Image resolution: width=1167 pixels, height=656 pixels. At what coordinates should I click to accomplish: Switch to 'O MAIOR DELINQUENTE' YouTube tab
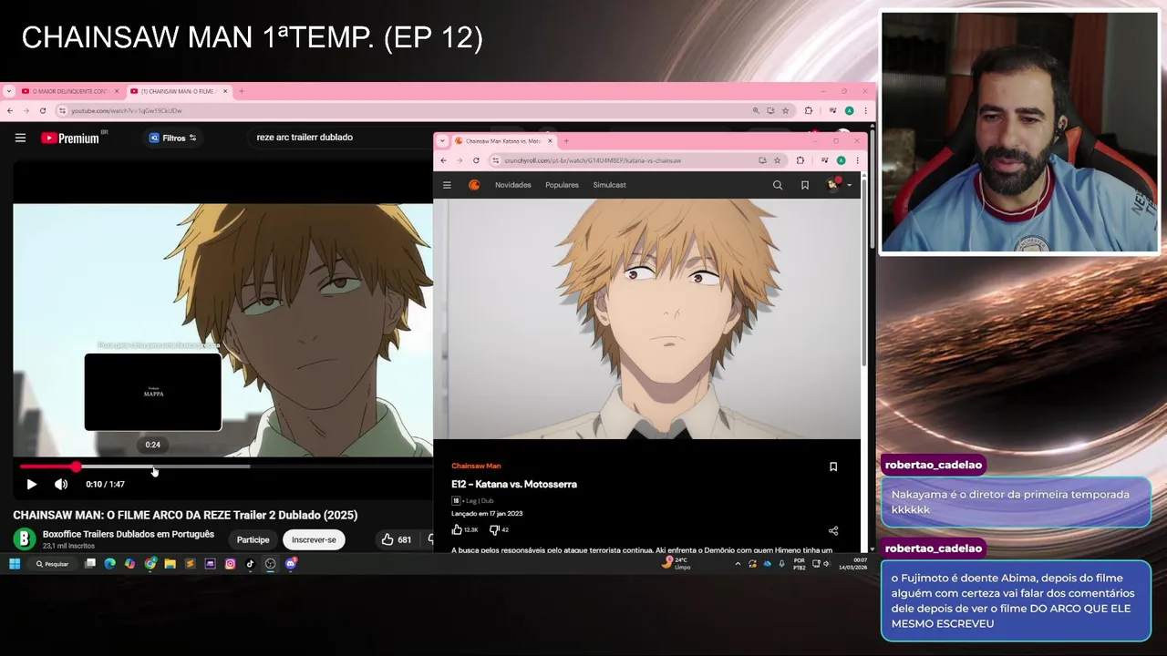click(x=69, y=91)
